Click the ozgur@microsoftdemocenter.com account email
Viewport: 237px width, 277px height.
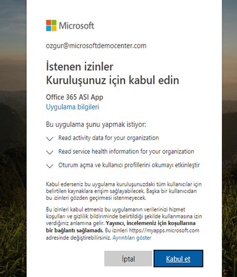[x=96, y=46]
